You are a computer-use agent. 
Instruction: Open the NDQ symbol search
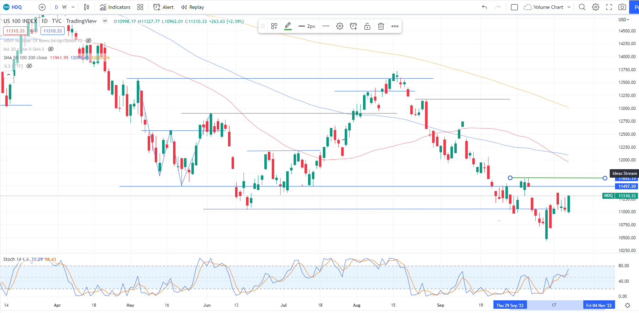13,7
